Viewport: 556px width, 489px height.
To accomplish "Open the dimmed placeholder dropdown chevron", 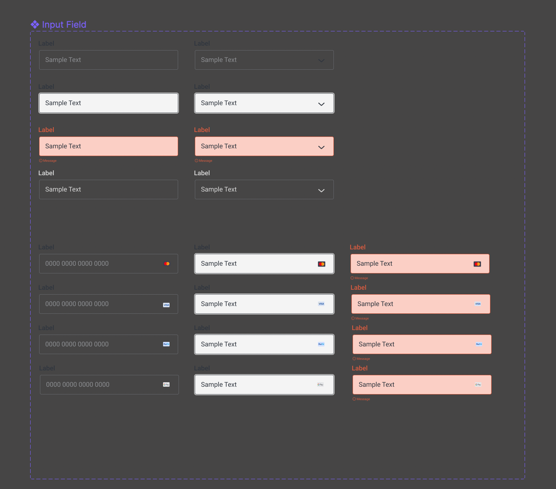I will click(321, 60).
